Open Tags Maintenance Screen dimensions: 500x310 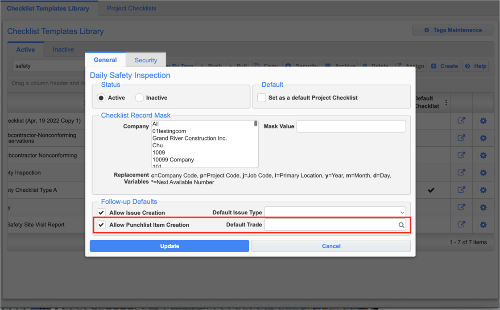click(453, 30)
